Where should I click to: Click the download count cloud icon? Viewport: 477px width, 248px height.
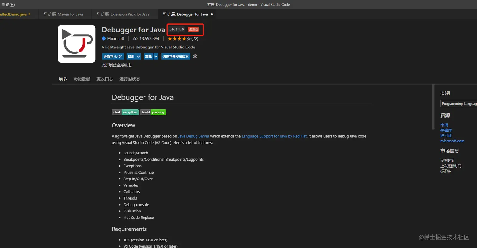click(135, 39)
